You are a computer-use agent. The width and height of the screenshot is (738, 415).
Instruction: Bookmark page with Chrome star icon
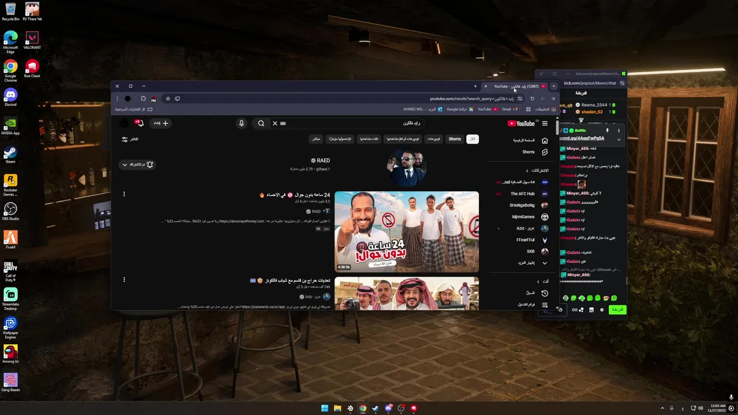coord(168,99)
